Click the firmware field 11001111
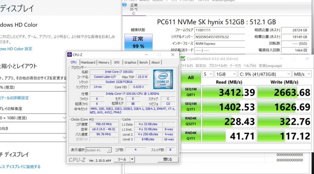The image size is (314, 174). [x=219, y=30]
